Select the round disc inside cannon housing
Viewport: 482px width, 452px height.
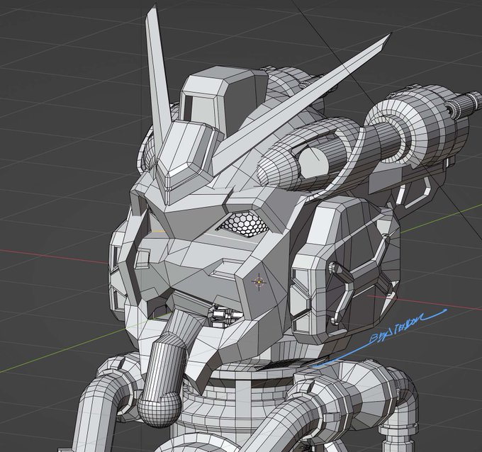click(x=313, y=164)
